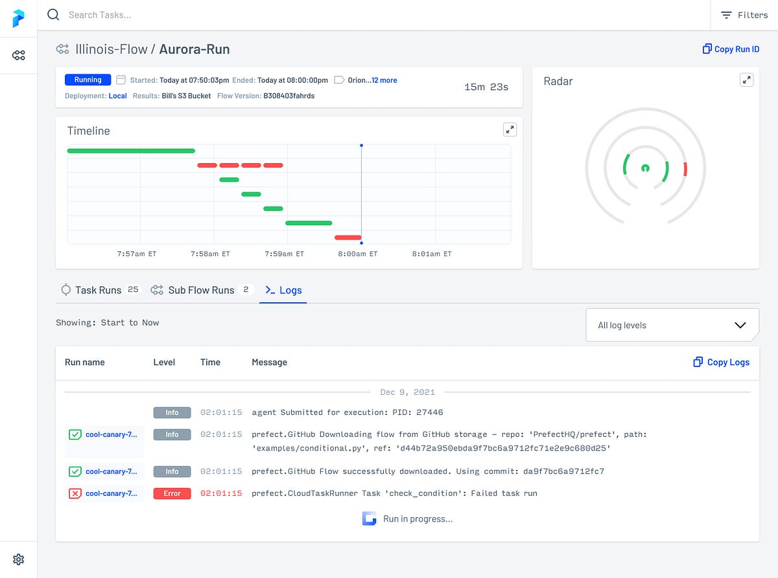Screen dimensions: 778x578
Task: Expand the Radar panel fullscreen
Action: click(747, 80)
